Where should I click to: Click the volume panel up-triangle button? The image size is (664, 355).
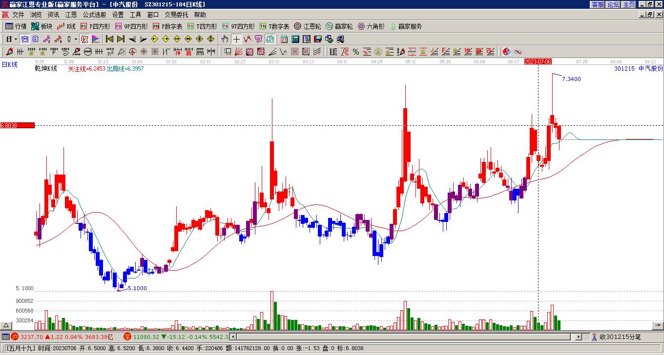[6, 326]
